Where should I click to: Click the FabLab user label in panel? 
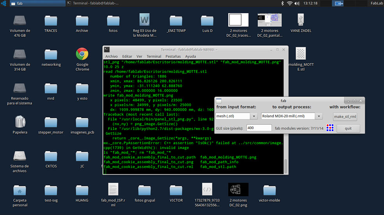(377, 3)
